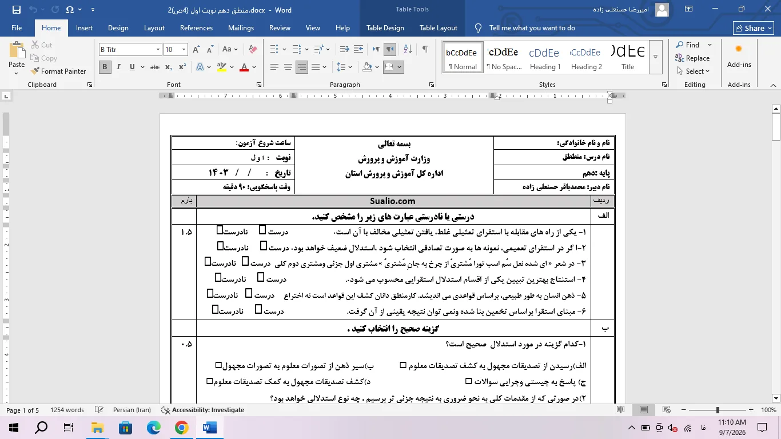Insert a bulleted list via the Bullets icon
Viewport: 781px width, 439px height.
point(274,50)
